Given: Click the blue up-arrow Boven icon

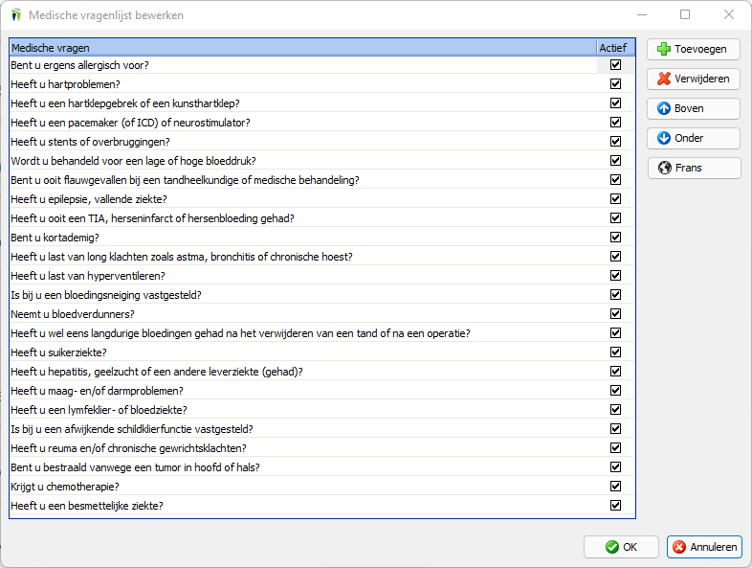Looking at the screenshot, I should tap(664, 108).
